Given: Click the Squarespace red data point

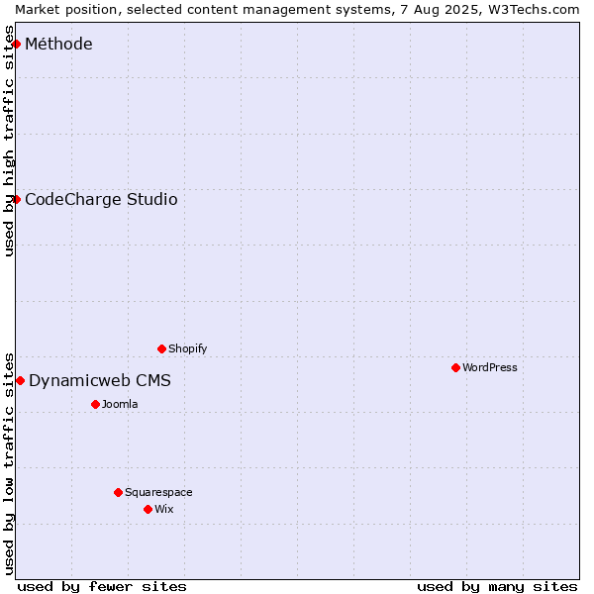Looking at the screenshot, I should pos(118,492).
